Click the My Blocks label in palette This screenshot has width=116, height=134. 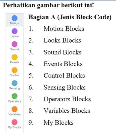14,127
